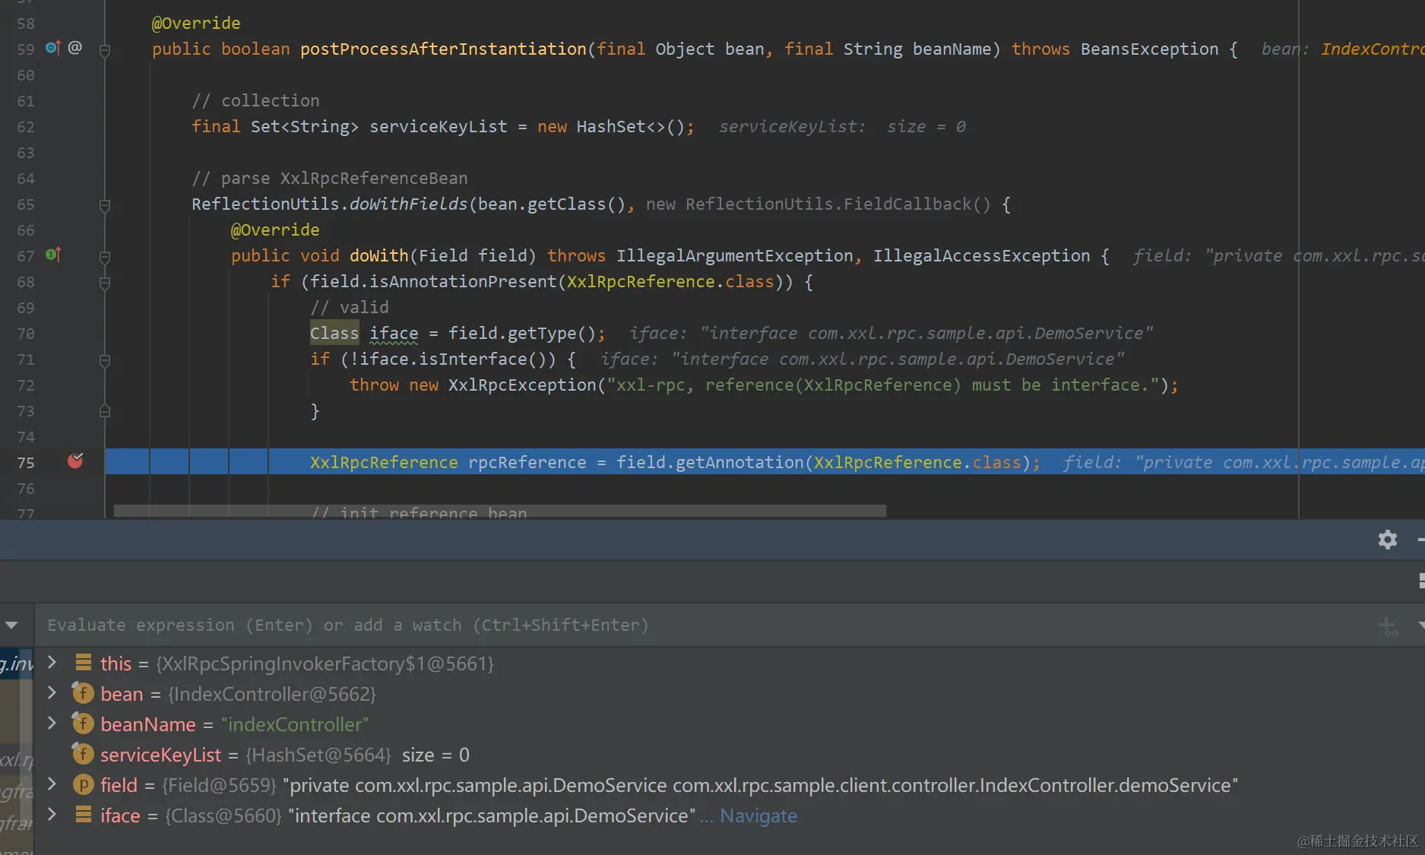This screenshot has height=855, width=1425.
Task: Collapse code fold marker on line 67
Action: [105, 257]
